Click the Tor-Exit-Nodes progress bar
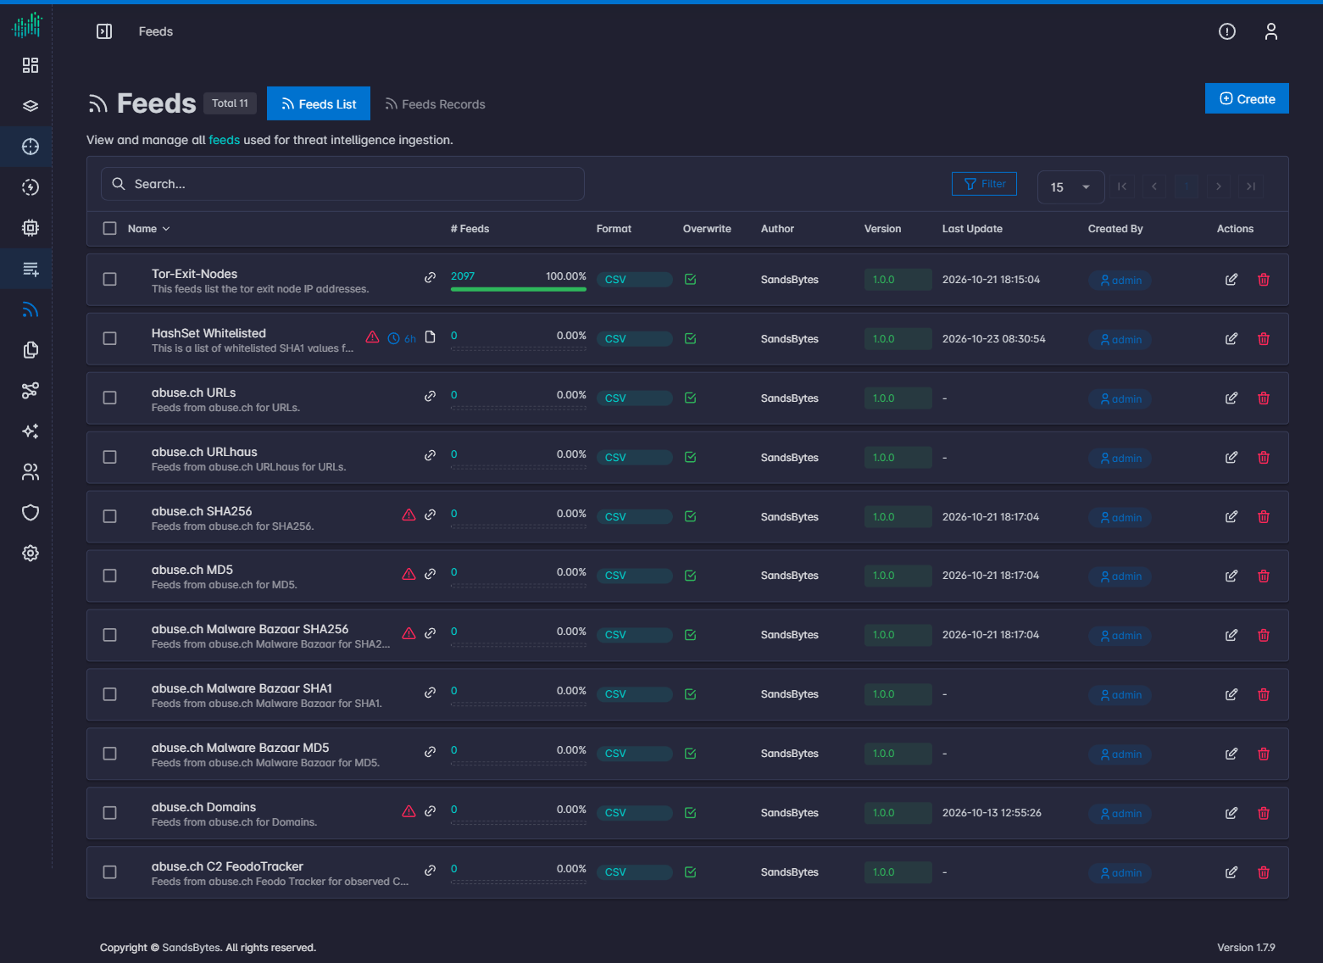 [x=519, y=289]
